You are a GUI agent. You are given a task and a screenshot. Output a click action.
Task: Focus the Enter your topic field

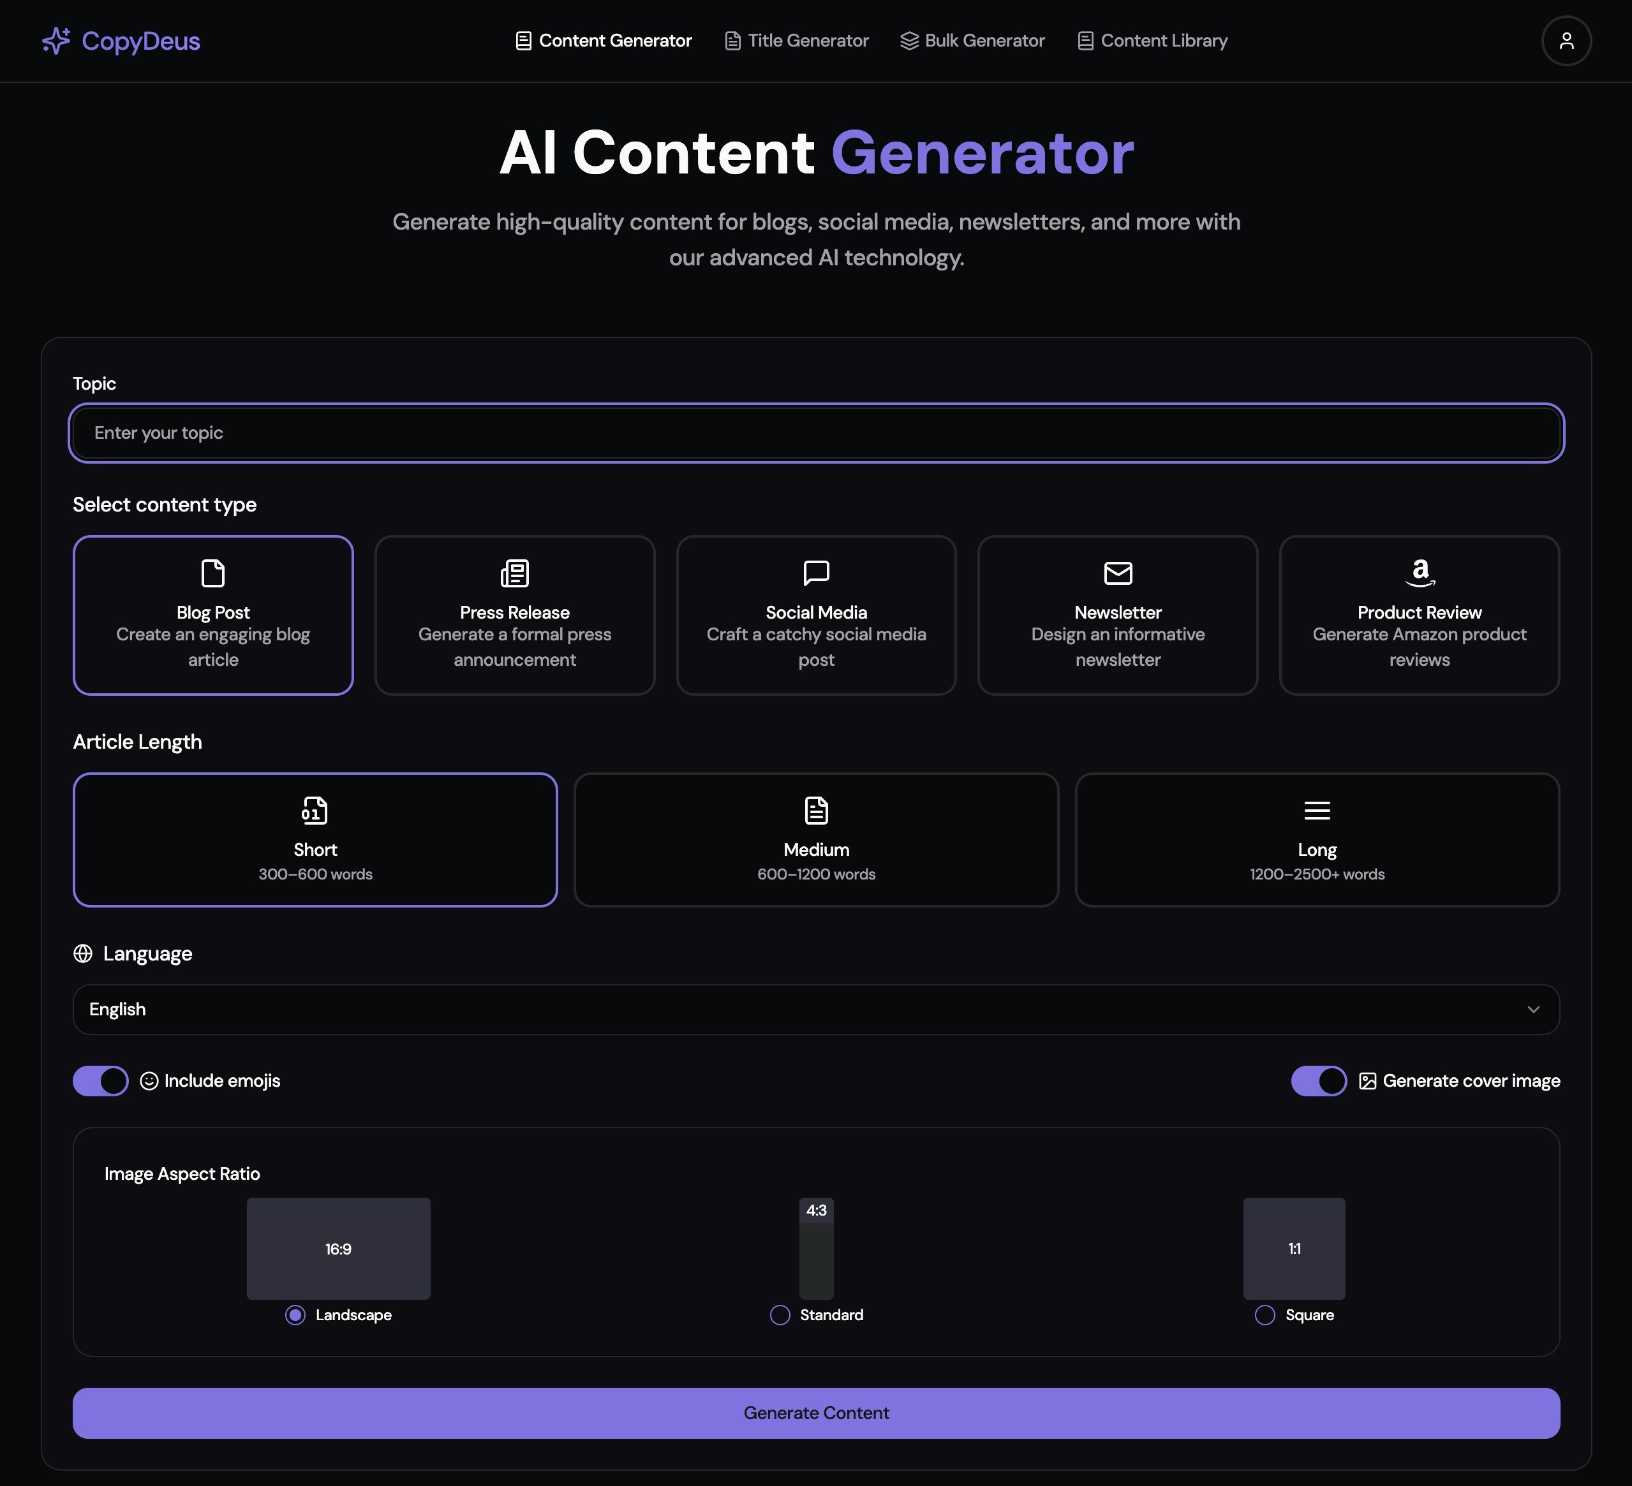(x=816, y=433)
